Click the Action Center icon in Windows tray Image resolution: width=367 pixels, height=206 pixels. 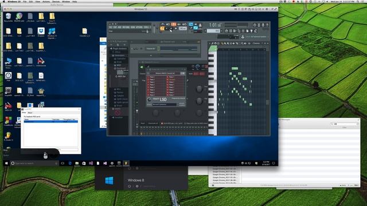(274, 163)
